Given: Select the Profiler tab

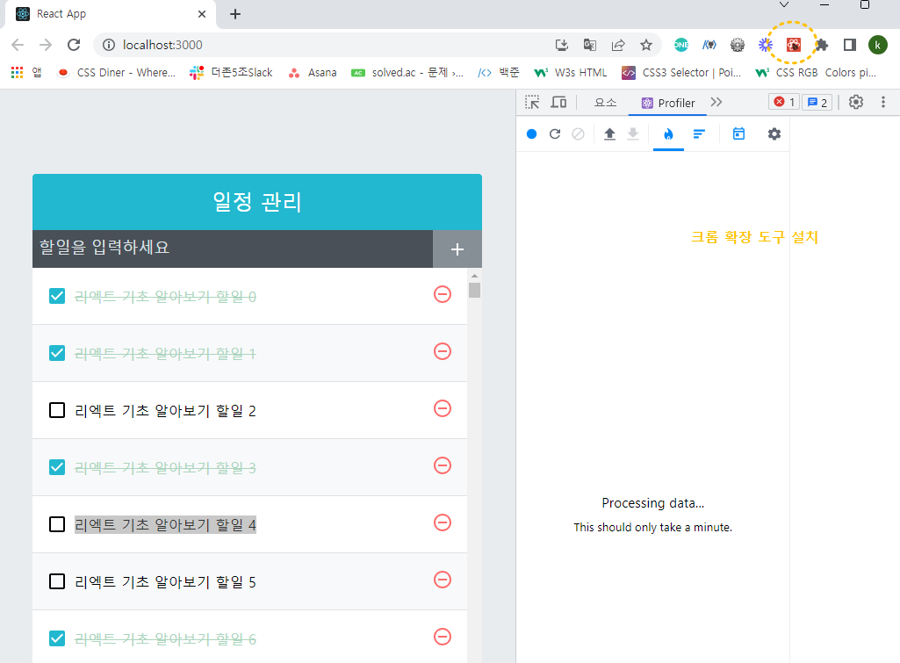Looking at the screenshot, I should pos(667,103).
